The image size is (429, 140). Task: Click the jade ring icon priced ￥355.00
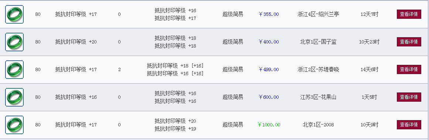click(x=14, y=14)
